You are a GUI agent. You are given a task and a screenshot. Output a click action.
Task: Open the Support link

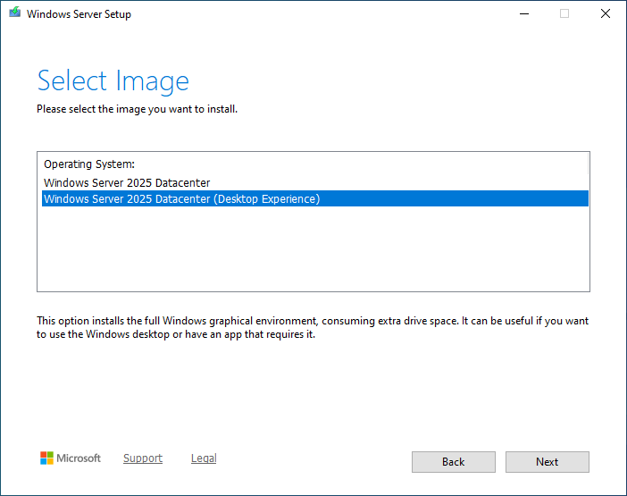coord(143,458)
